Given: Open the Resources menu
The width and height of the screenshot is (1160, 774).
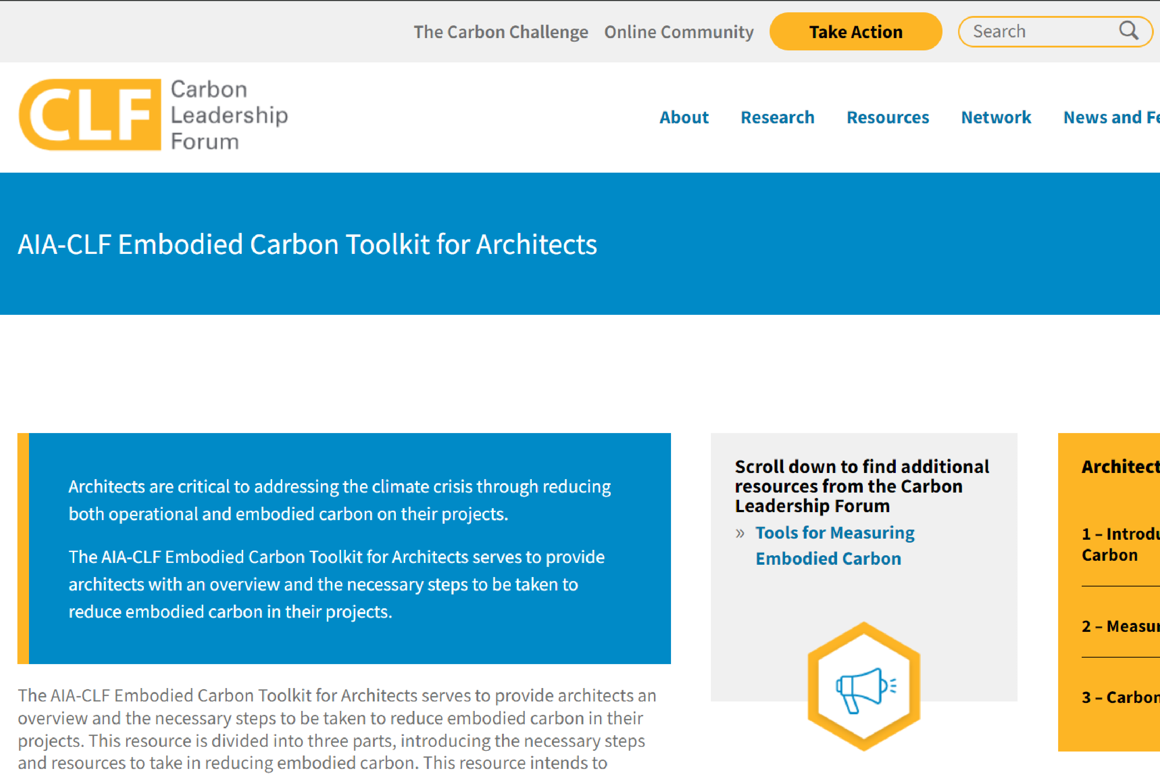Looking at the screenshot, I should (x=888, y=118).
